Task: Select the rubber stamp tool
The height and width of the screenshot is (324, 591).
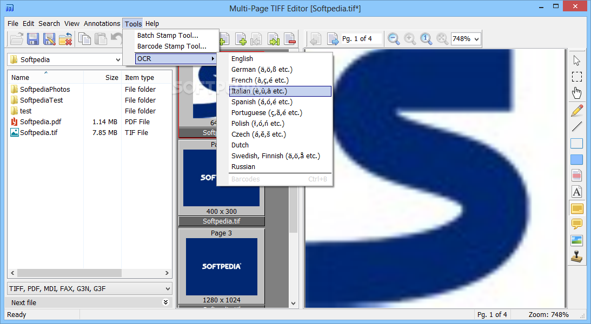Action: pos(577,256)
